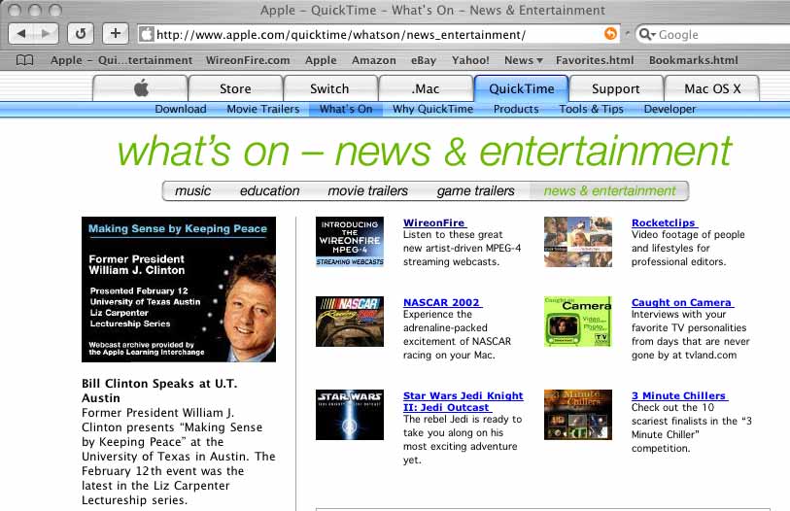Open the Apple - Qui...tertainment bookmark

[x=120, y=60]
